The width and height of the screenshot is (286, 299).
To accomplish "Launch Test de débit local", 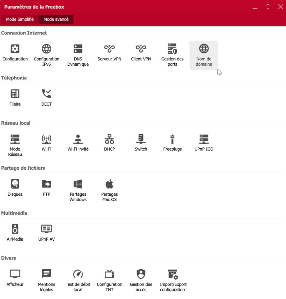I will click(78, 274).
